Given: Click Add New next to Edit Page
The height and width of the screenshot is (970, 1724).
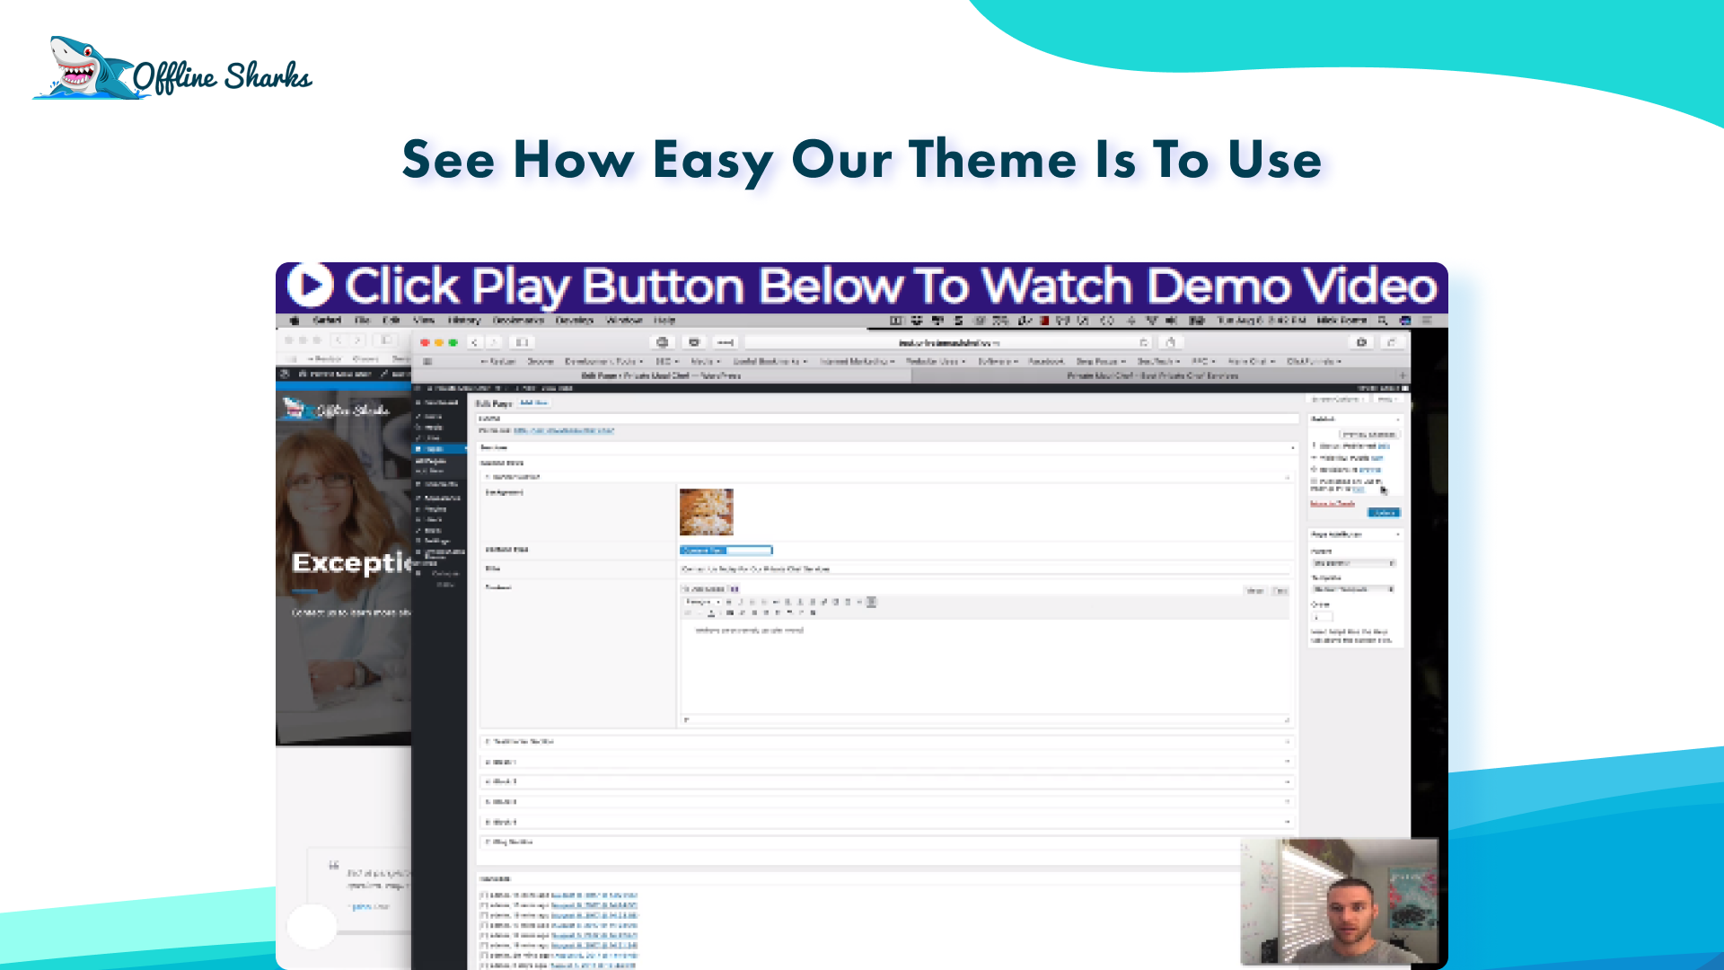Looking at the screenshot, I should 534,402.
